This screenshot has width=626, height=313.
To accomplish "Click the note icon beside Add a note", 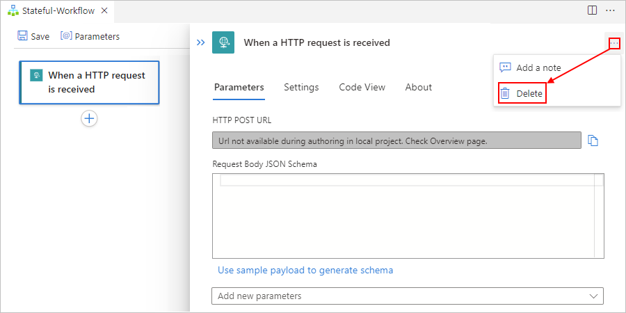I will click(x=506, y=67).
